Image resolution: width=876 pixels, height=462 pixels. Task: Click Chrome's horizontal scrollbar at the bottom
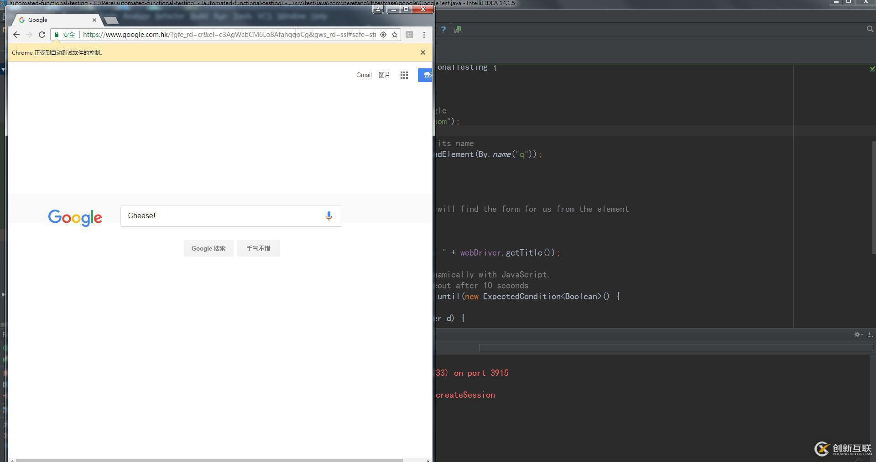tap(209, 460)
